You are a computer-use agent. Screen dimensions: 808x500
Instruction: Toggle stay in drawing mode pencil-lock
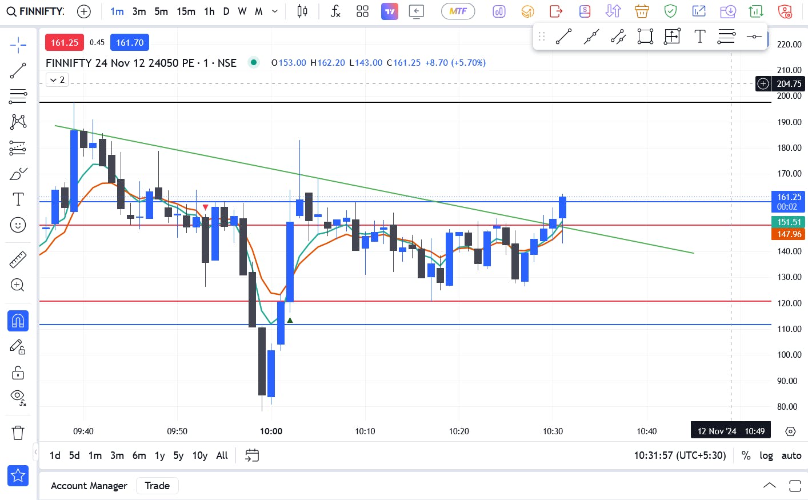(x=18, y=347)
